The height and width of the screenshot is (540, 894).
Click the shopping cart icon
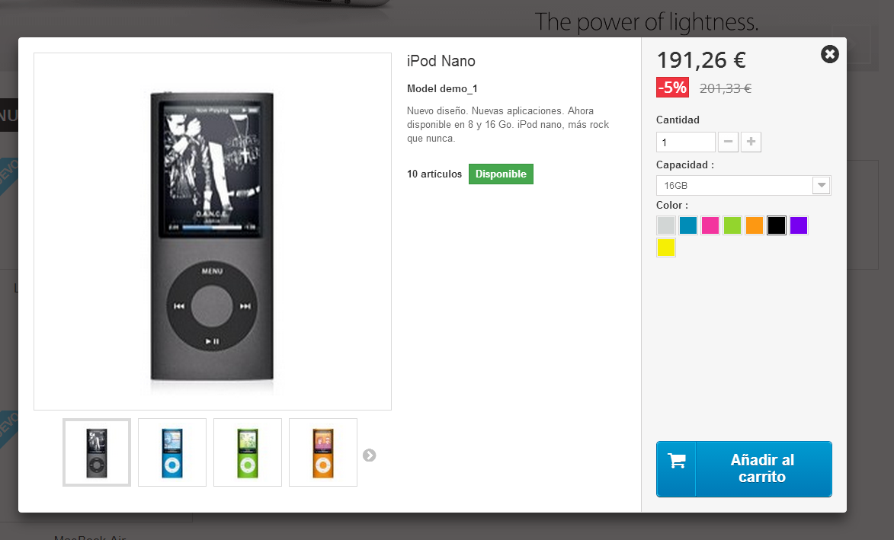tap(677, 461)
